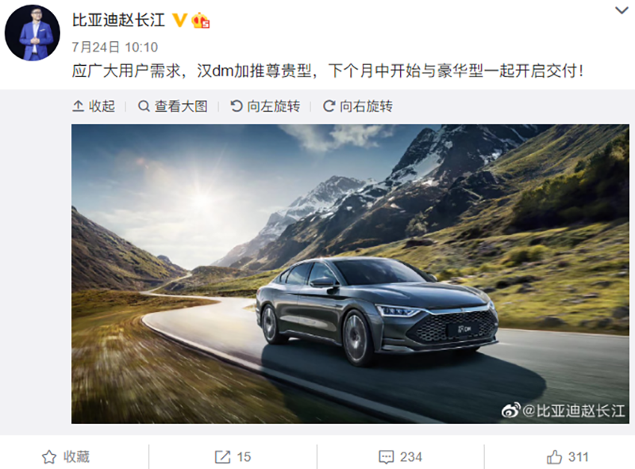Click the crown membership badge icon

[200, 21]
